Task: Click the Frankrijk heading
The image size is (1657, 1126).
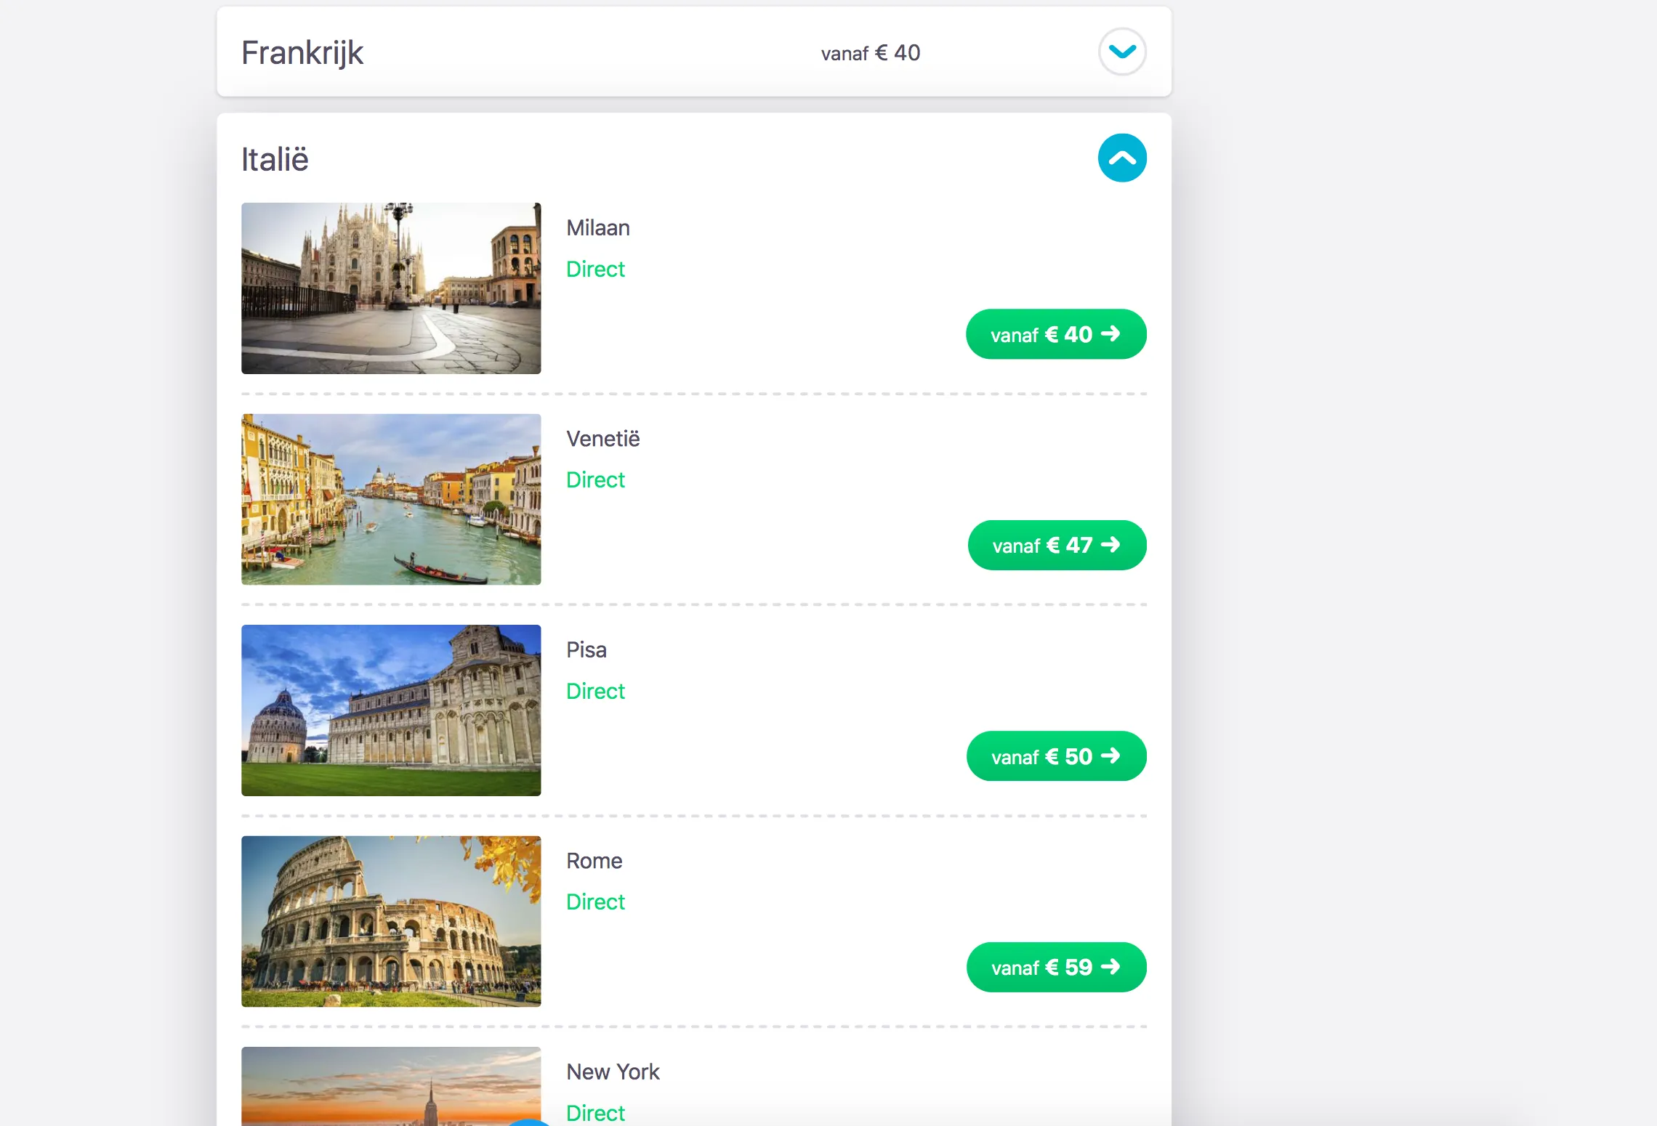Action: click(x=302, y=52)
